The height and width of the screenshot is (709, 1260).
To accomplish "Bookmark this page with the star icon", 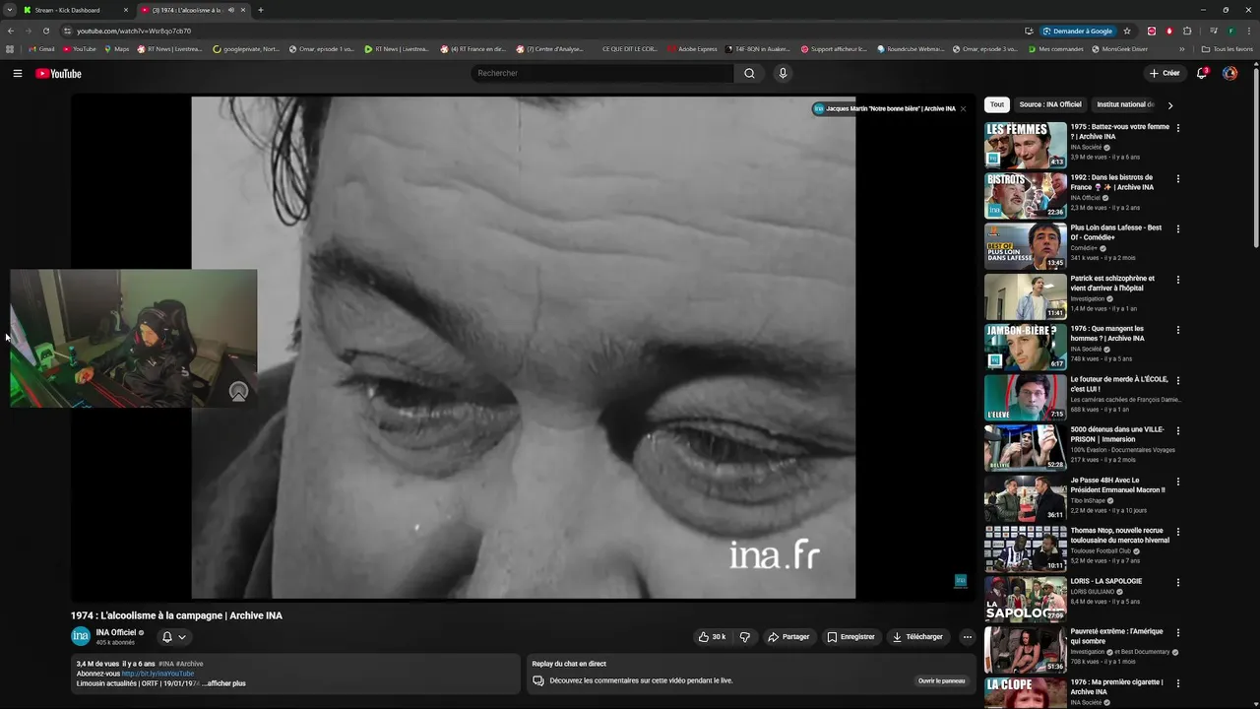I will (x=1127, y=31).
